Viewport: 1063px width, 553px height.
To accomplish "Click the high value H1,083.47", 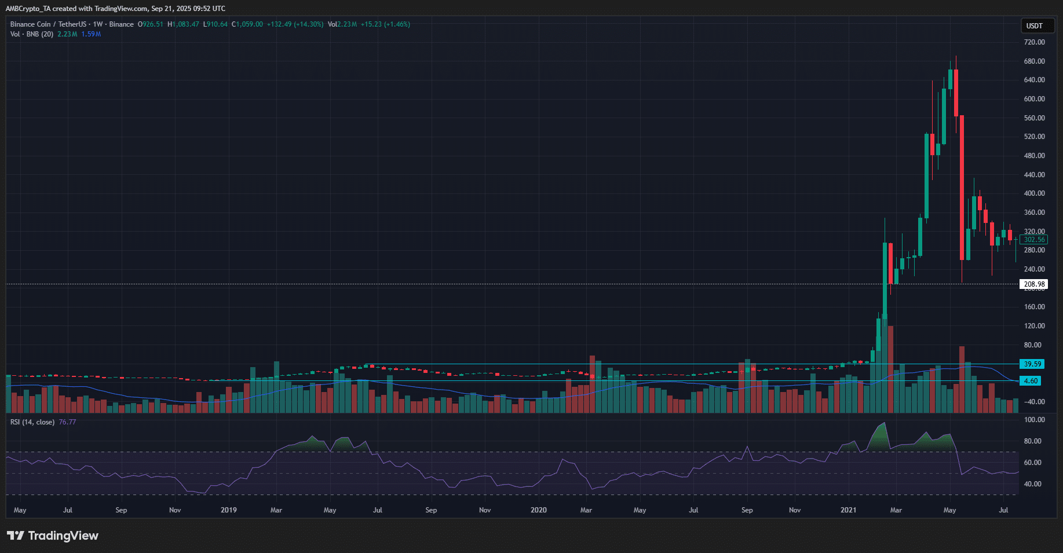I will point(183,24).
